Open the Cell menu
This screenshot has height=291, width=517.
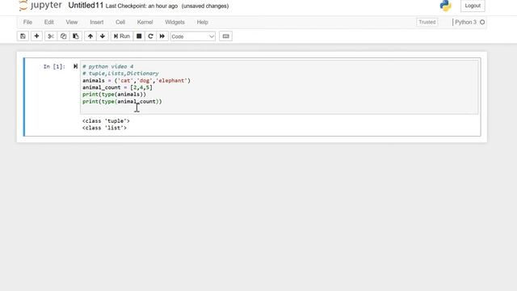pyautogui.click(x=120, y=22)
